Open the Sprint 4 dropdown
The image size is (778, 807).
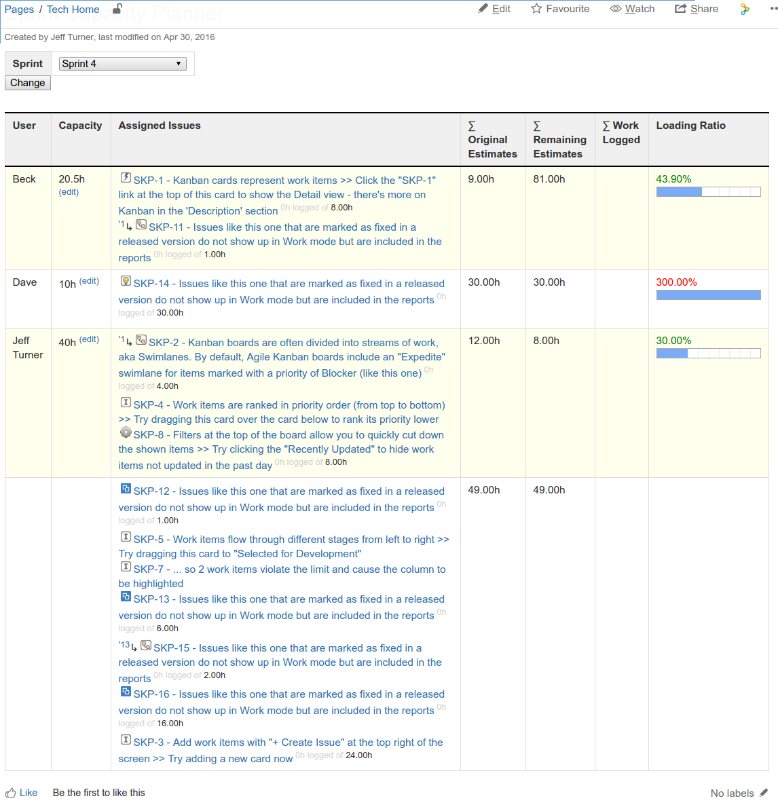(x=122, y=64)
